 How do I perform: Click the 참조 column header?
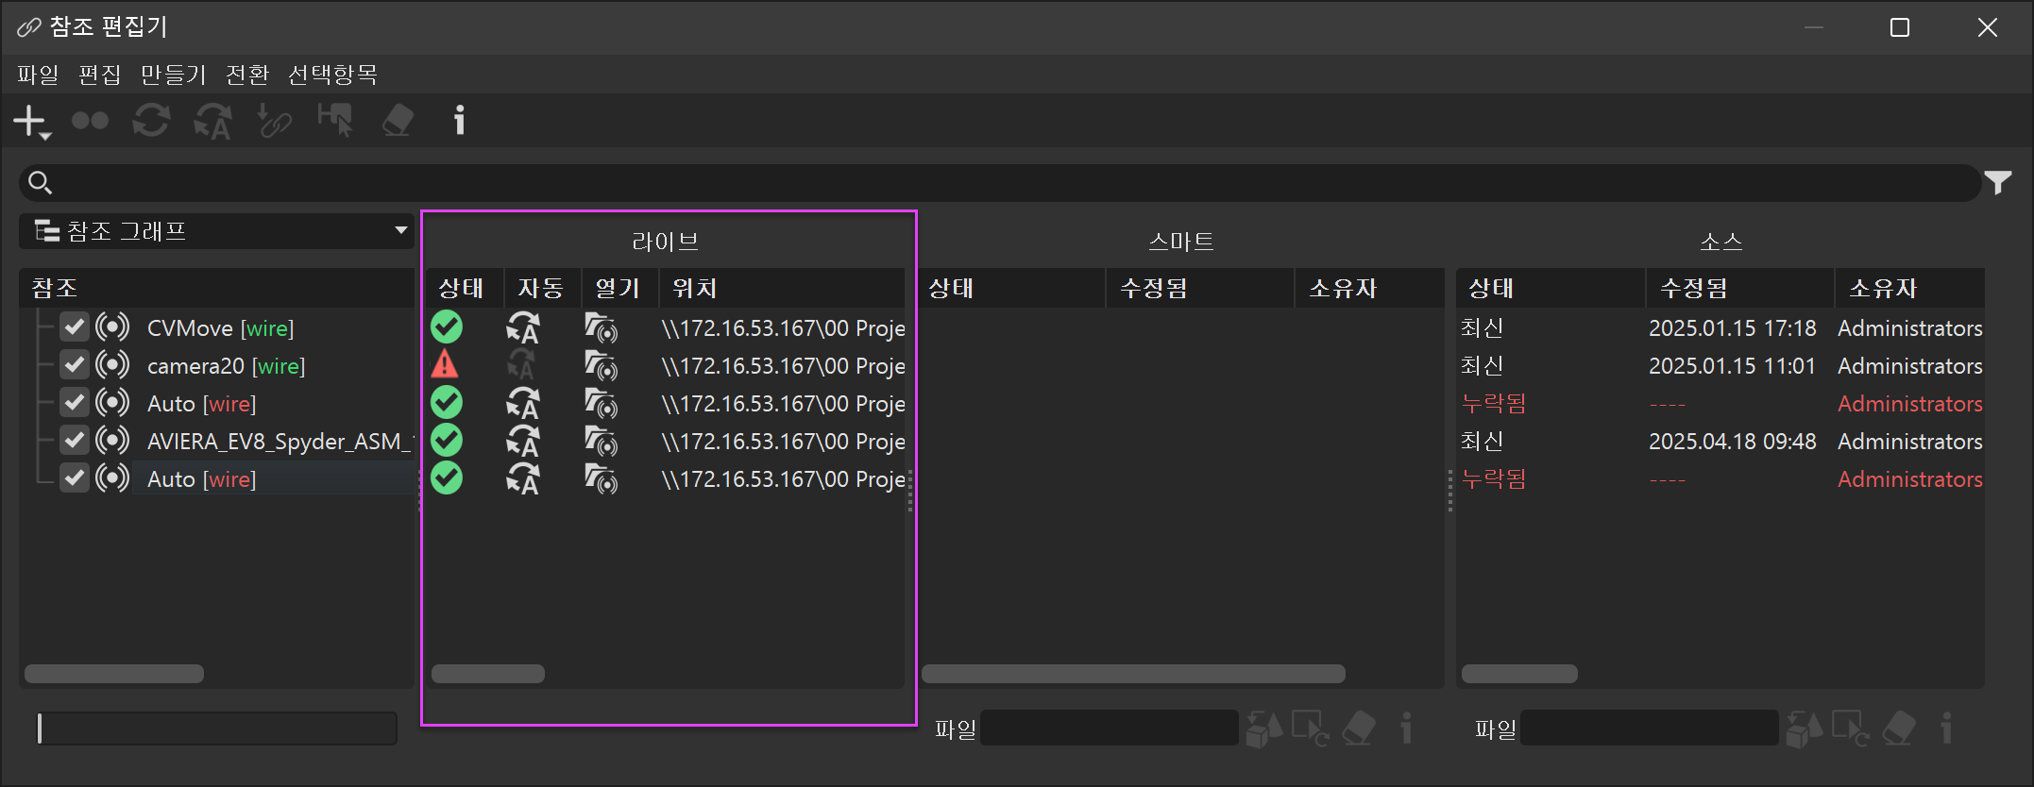pos(216,288)
